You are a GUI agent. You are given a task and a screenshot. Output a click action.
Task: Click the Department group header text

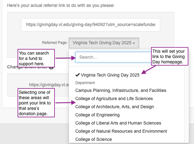pos(85,83)
